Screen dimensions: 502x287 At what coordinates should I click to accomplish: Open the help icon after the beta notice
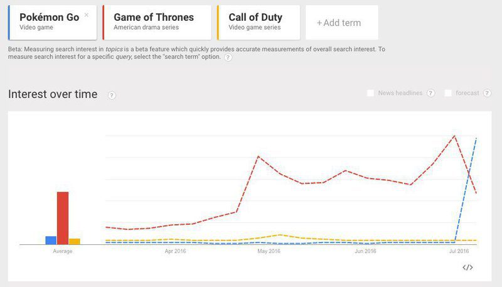tap(228, 58)
